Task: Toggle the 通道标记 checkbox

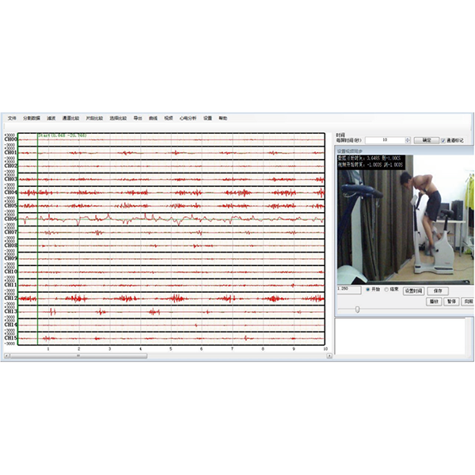Action: (x=443, y=140)
